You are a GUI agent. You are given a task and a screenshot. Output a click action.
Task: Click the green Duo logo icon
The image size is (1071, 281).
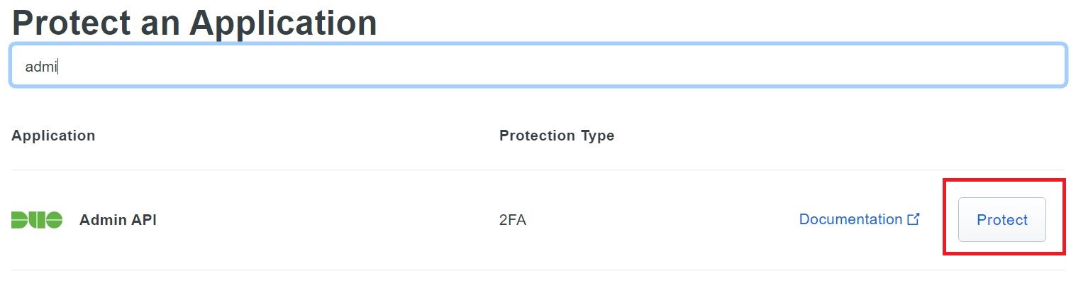(37, 220)
